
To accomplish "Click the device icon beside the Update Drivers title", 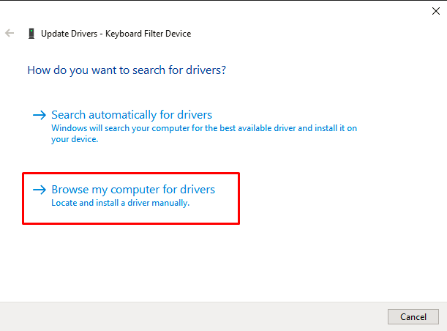I will click(31, 34).
